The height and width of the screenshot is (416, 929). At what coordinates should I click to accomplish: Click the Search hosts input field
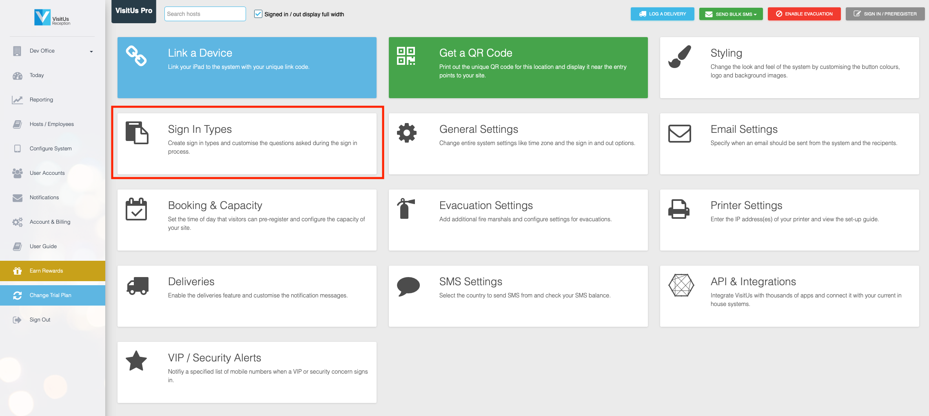(205, 13)
